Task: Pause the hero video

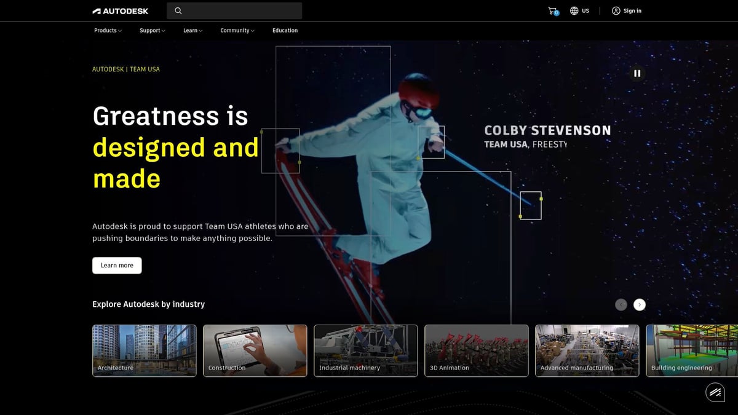Action: coord(637,73)
